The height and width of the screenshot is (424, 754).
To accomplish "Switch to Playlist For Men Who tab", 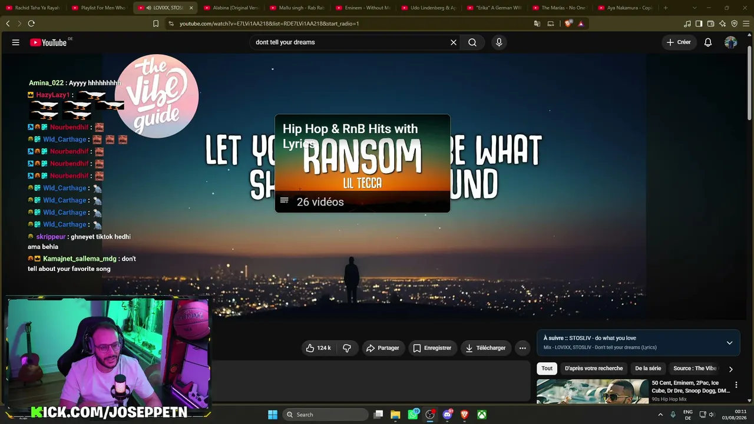I will click(x=98, y=8).
